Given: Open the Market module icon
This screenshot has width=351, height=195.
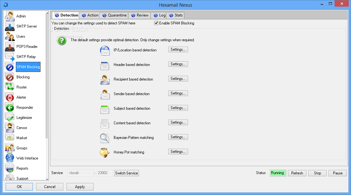Looking at the screenshot, I should tap(10, 138).
